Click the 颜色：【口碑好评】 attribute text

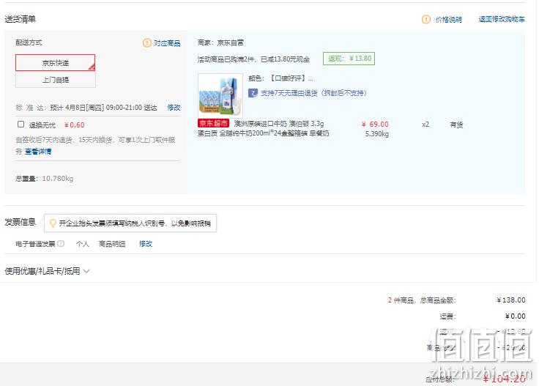[280, 78]
